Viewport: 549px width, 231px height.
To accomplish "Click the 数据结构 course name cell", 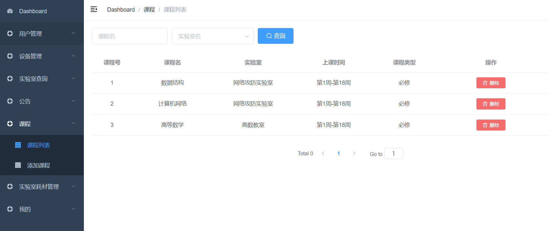I will (x=173, y=83).
